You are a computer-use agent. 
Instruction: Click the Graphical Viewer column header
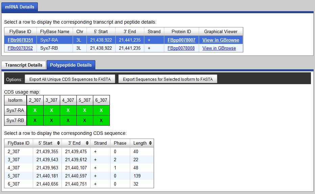pos(221,31)
